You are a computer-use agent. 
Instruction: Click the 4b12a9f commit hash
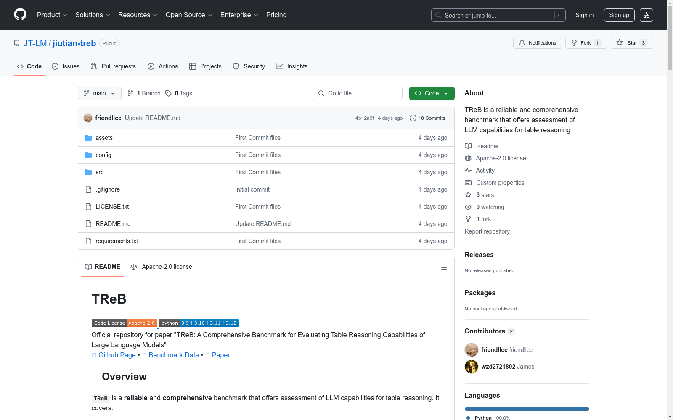tap(364, 118)
